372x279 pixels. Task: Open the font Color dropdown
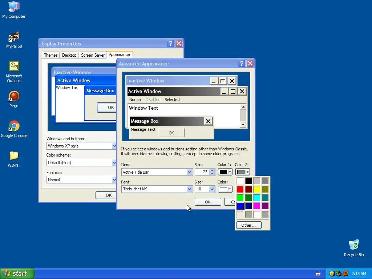[x=225, y=189]
